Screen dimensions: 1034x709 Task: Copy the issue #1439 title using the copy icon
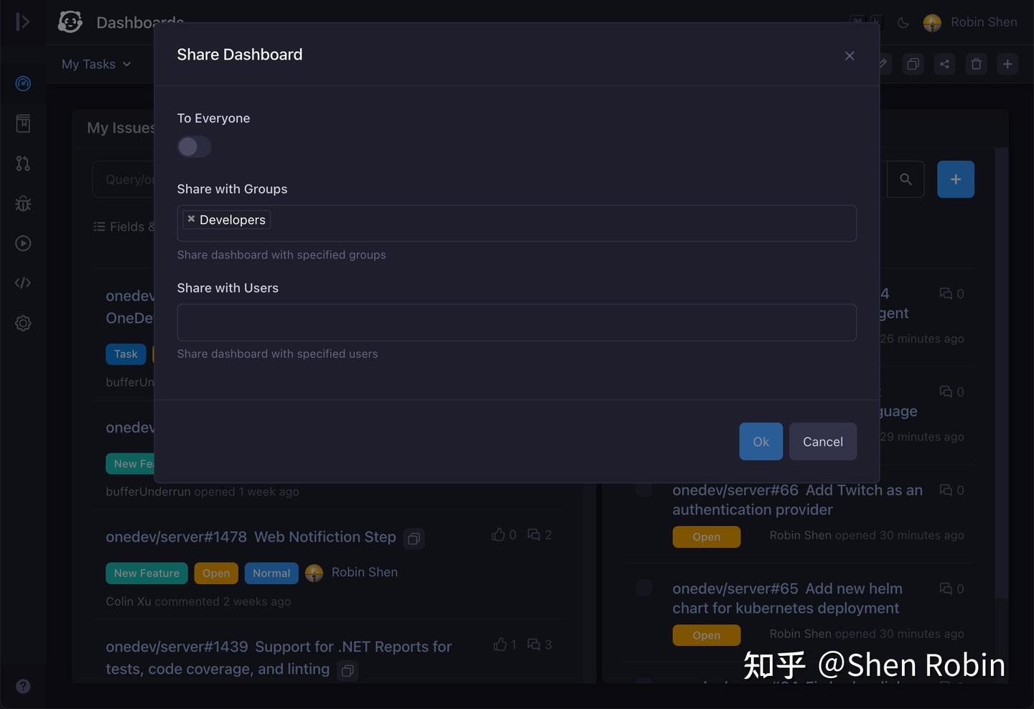348,670
